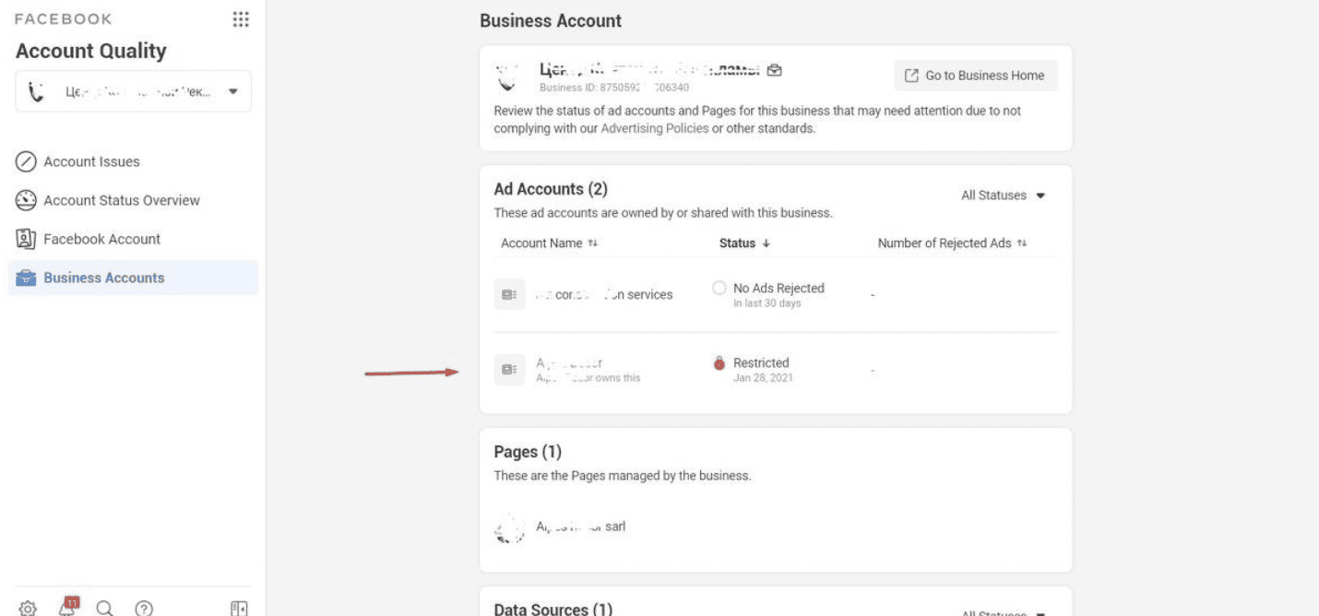Click the 'Jan 28, 2021' date
The height and width of the screenshot is (616, 1319).
[763, 378]
